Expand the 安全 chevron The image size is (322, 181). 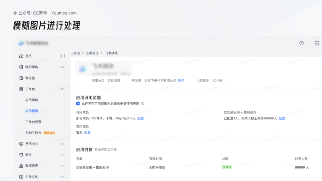[x=62, y=155]
